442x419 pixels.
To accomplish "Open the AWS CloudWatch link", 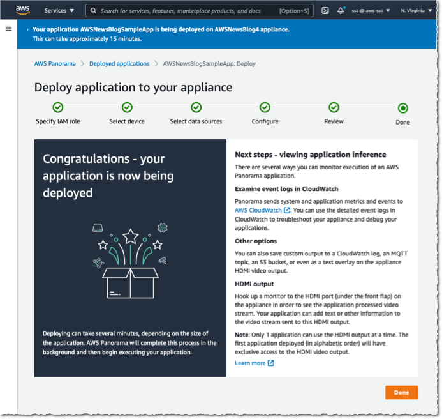I will [258, 210].
